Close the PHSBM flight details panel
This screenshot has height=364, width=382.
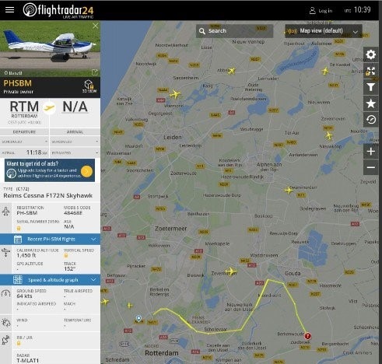[x=96, y=26]
